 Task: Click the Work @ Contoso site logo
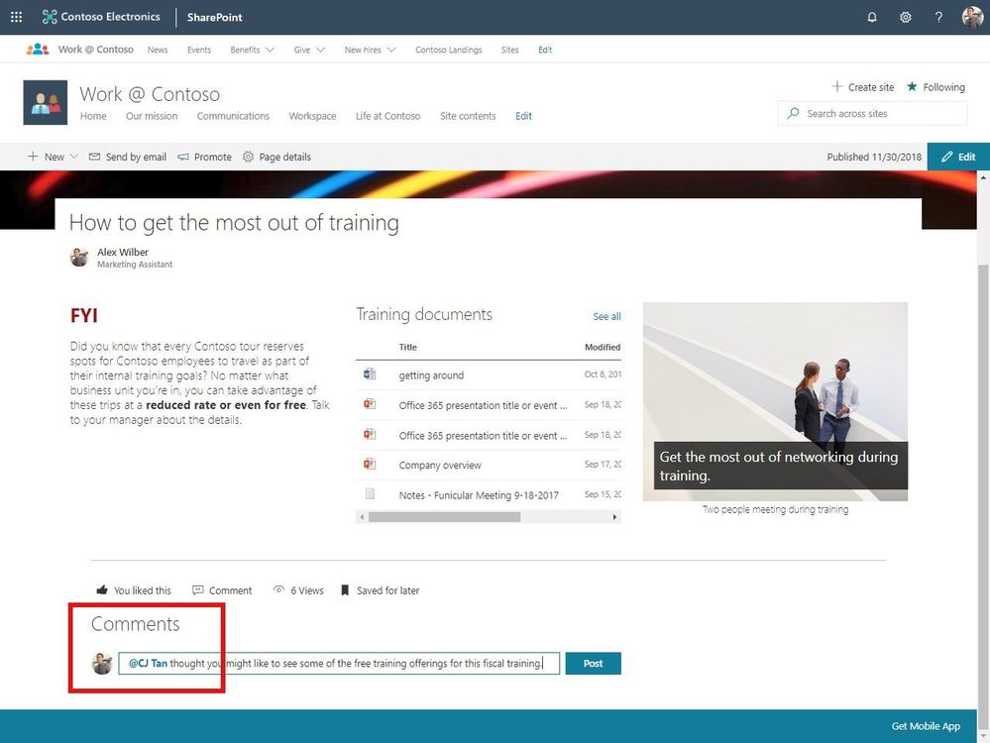[46, 102]
